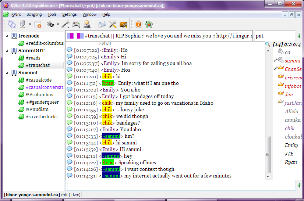304x201 pixels.
Task: Collapse the Snoonet server tree
Action: click(x=7, y=73)
